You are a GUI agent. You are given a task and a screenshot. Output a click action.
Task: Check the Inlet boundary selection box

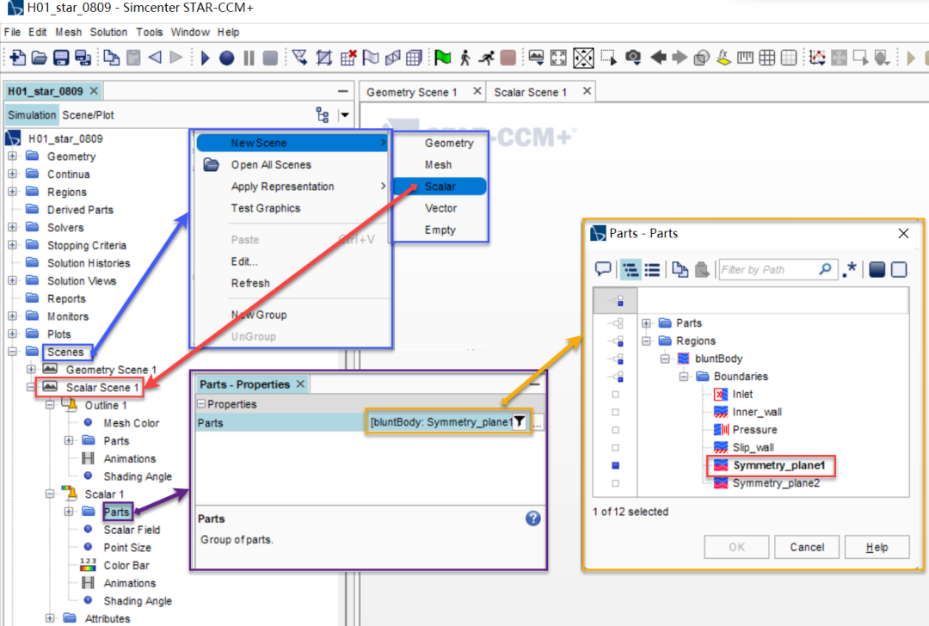(616, 395)
